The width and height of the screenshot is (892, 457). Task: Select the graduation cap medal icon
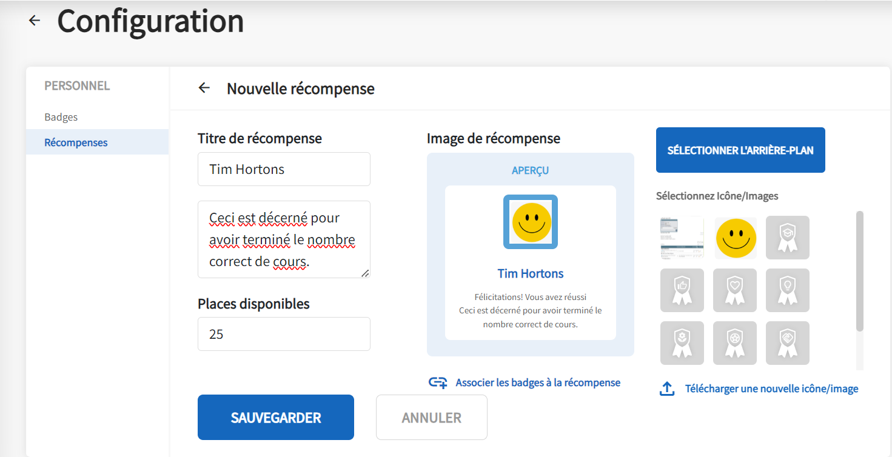point(788,238)
